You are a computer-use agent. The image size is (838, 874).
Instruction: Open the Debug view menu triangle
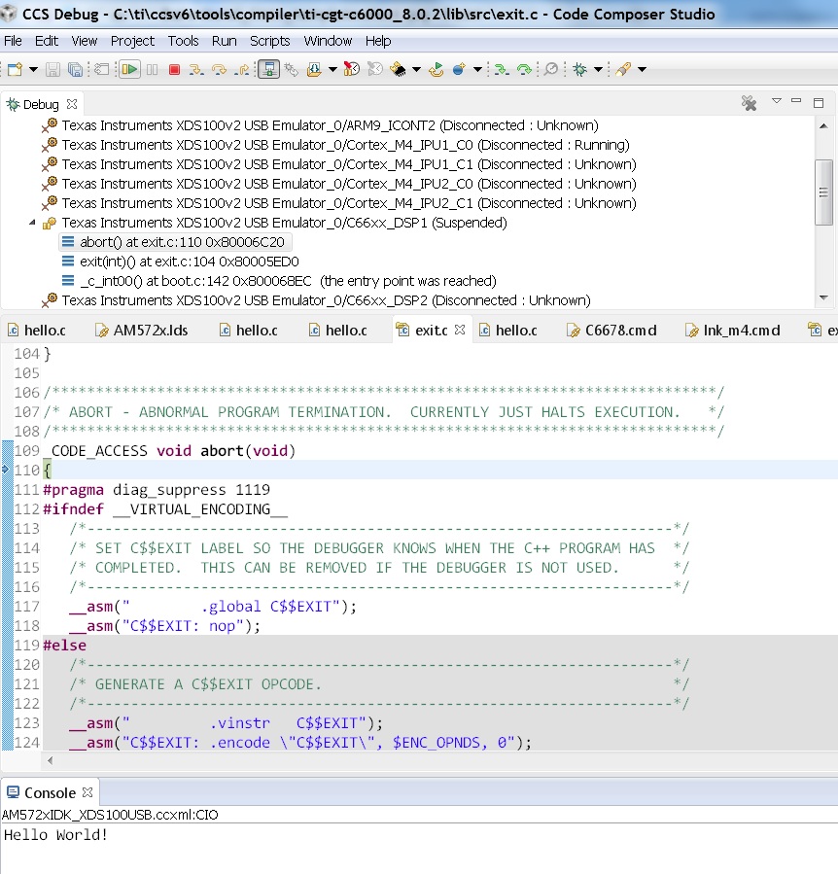coord(777,102)
